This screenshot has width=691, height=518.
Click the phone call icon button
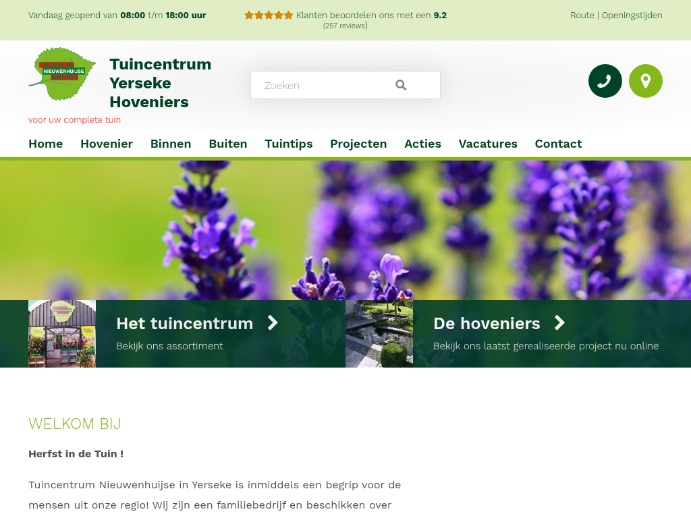pos(605,81)
